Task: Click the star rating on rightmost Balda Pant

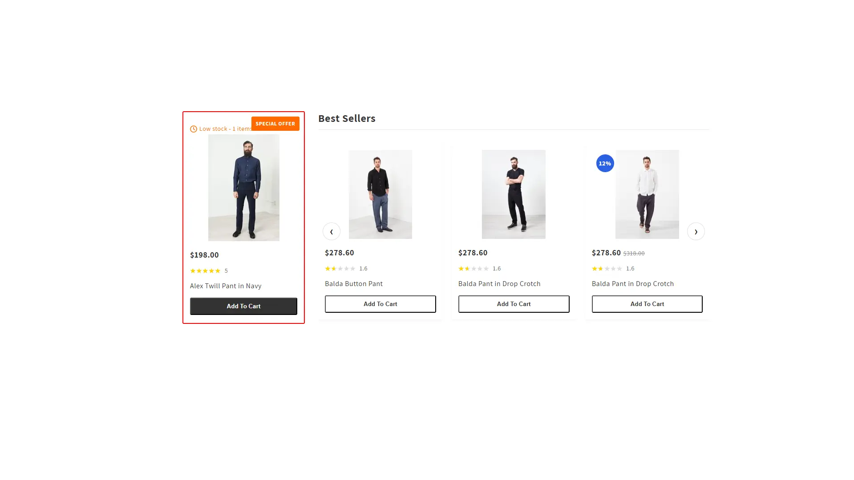Action: (x=607, y=268)
